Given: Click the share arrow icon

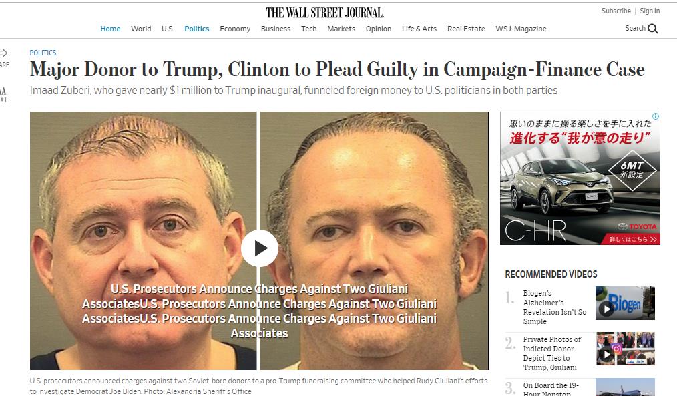Looking at the screenshot, I should 3,53.
